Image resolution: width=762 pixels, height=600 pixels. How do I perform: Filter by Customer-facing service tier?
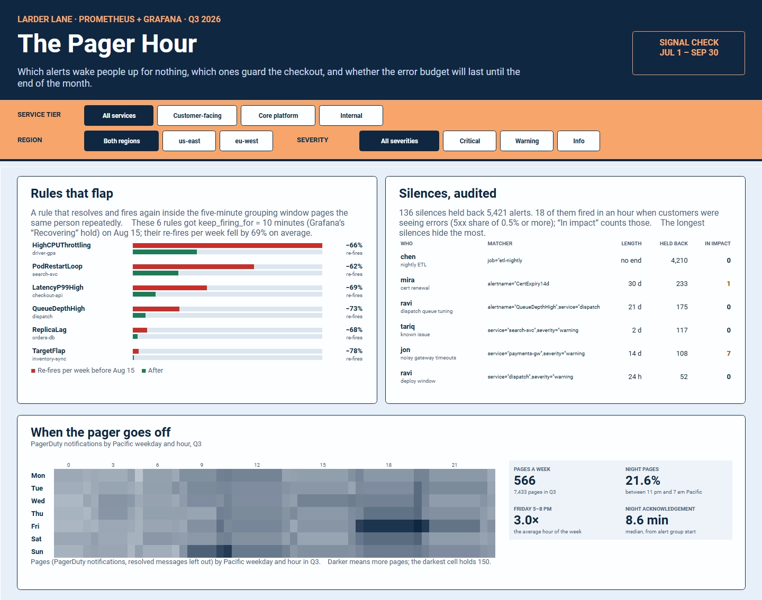coord(197,116)
